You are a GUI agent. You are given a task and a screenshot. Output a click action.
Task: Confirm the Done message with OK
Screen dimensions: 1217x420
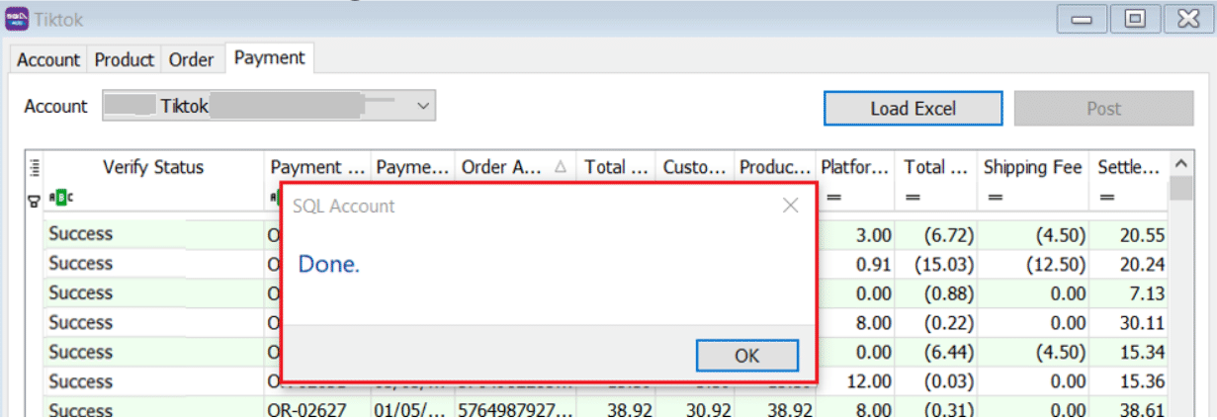[x=747, y=355]
